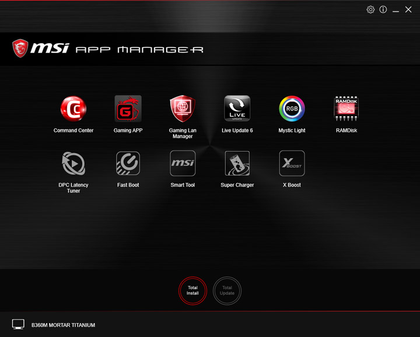Click the B360M MORTAR TITANIUM model text
This screenshot has height=337, width=420.
[63, 325]
